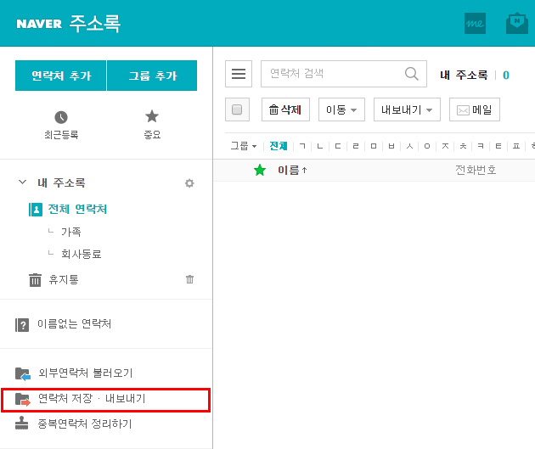Click the 메일 button
This screenshot has width=535, height=449.
(x=474, y=109)
